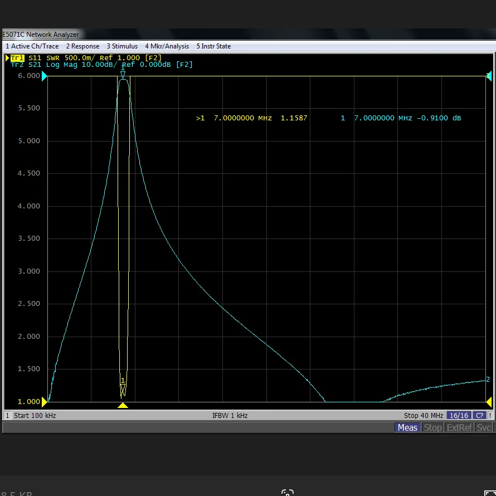496x496 pixels.
Task: Click the ExtRef status indicator
Action: 459,427
